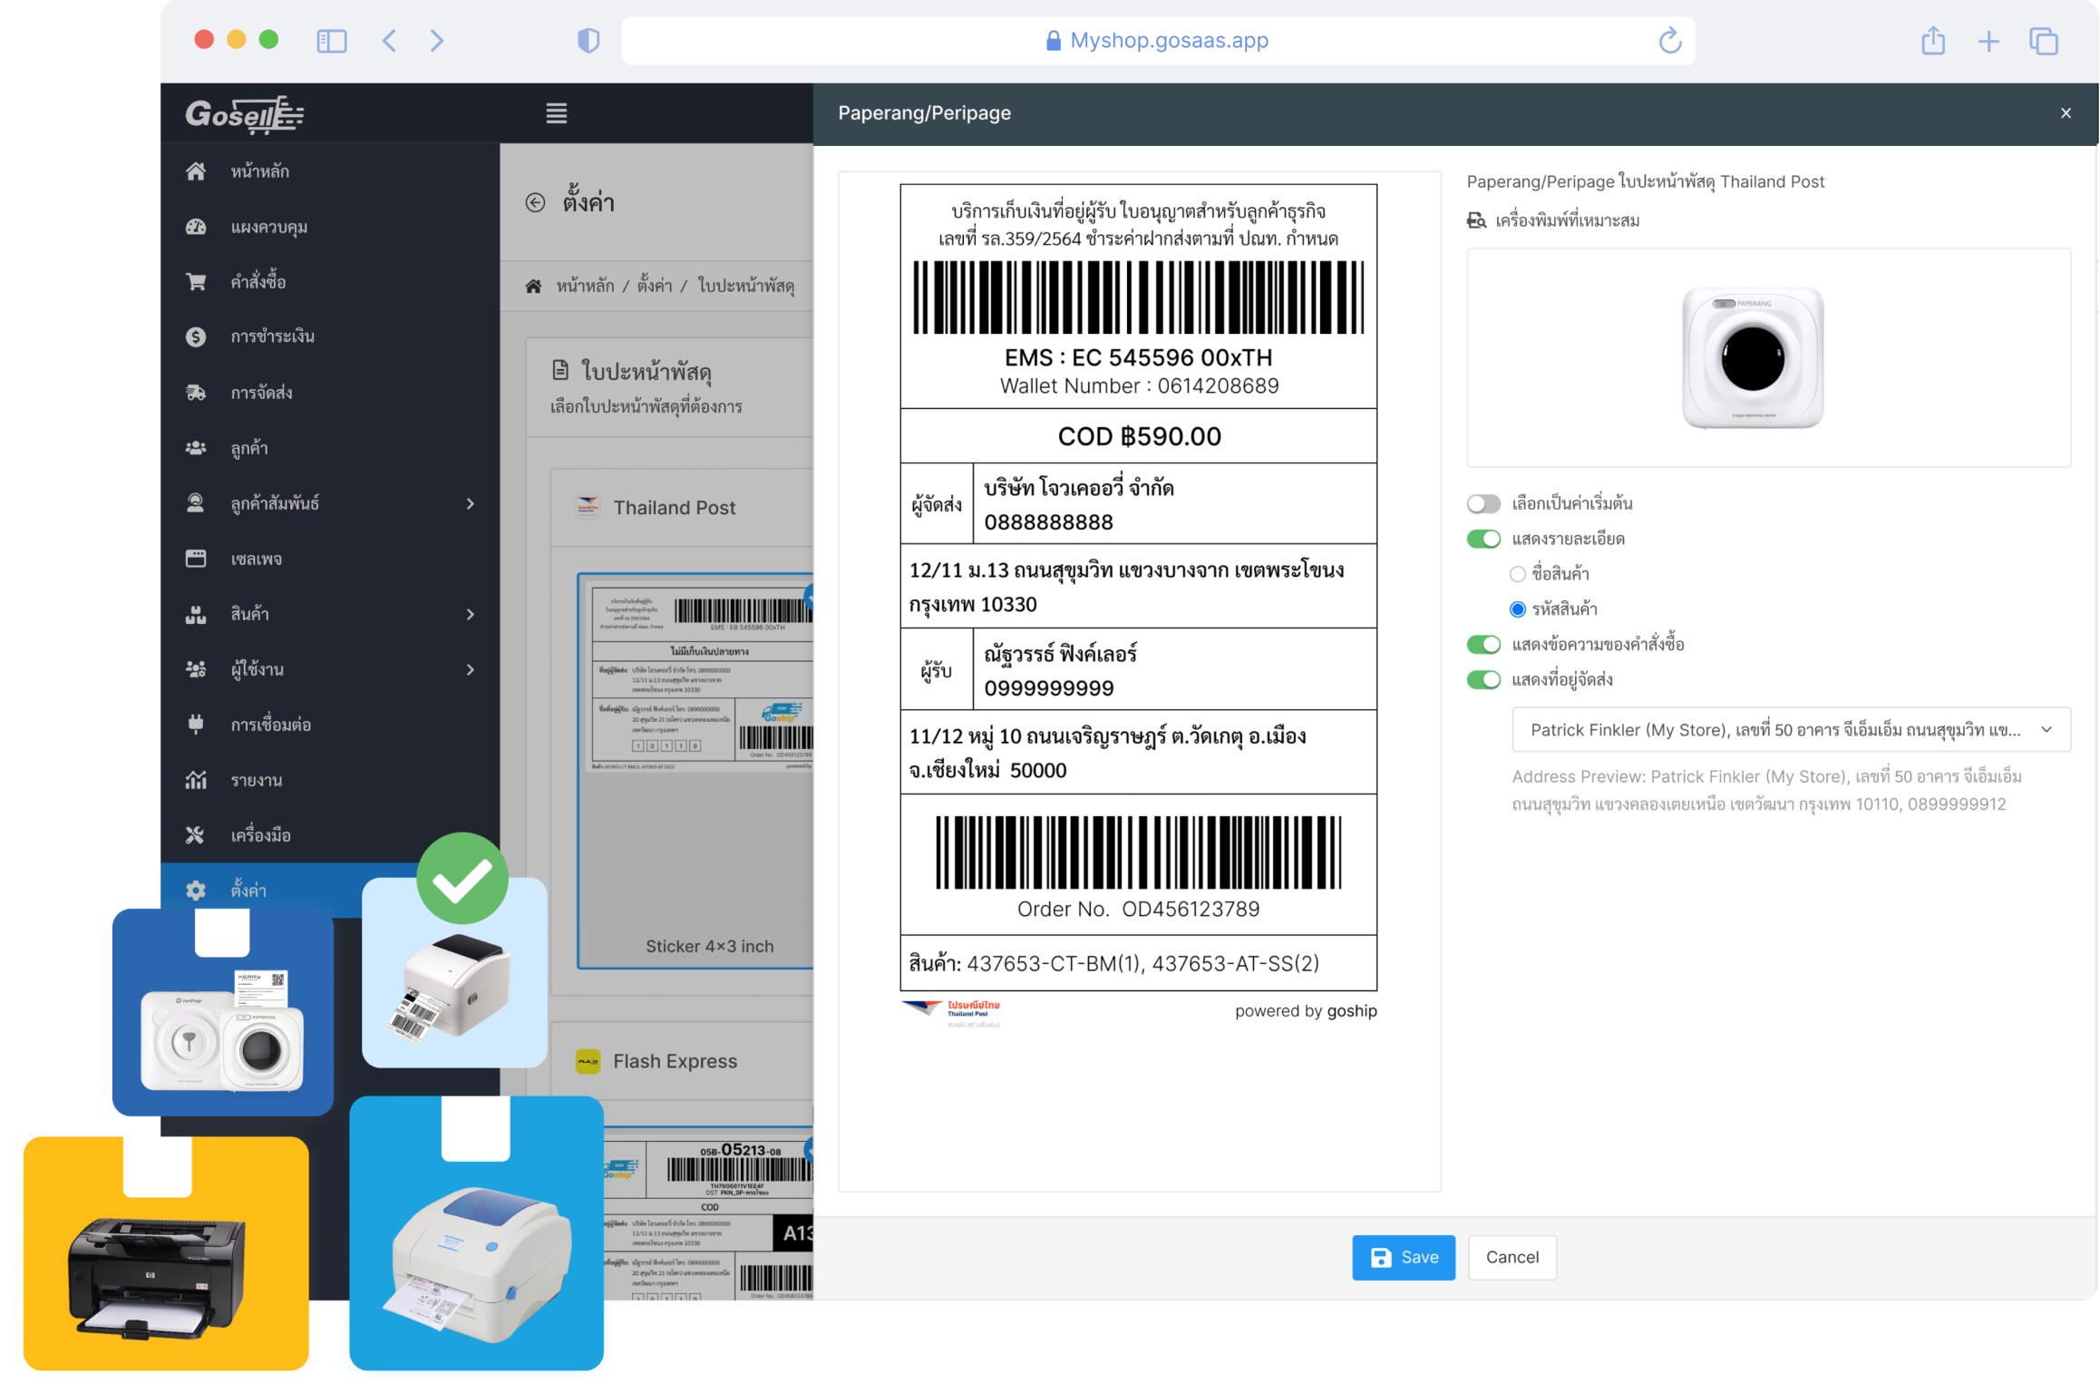Expand the สินค้า submenu chevron
Screen dimensions: 2100x1393
(471, 614)
